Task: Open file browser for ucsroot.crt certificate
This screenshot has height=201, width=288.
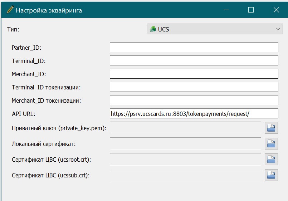Action: tap(271, 159)
